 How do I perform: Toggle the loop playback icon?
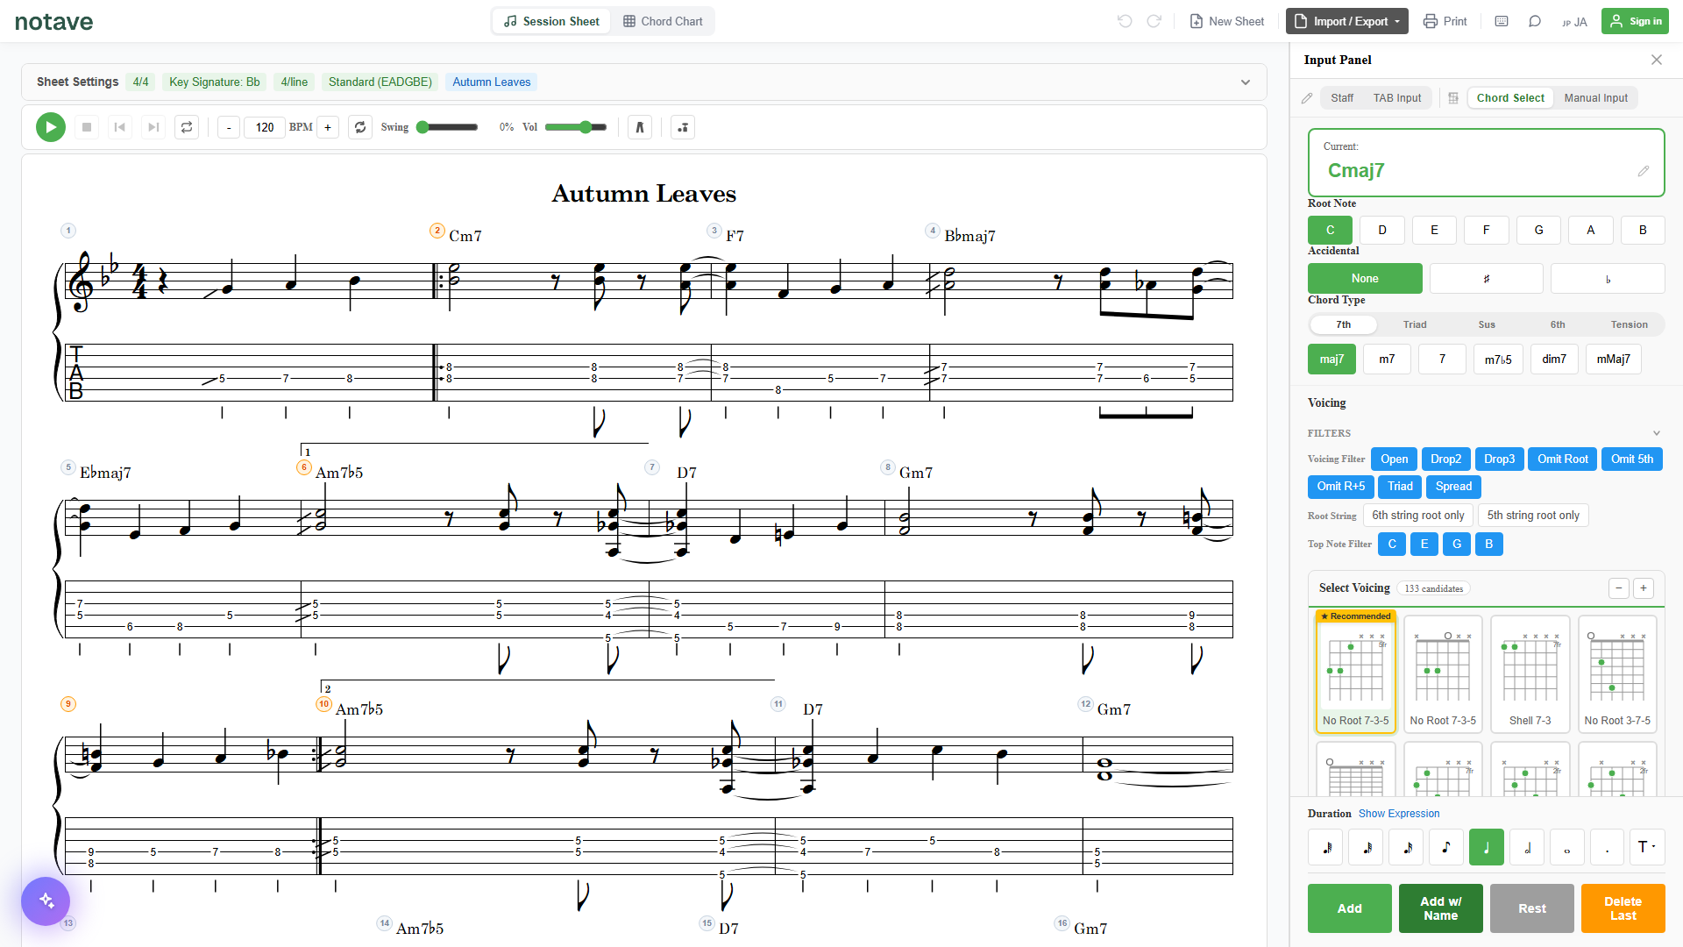[187, 127]
